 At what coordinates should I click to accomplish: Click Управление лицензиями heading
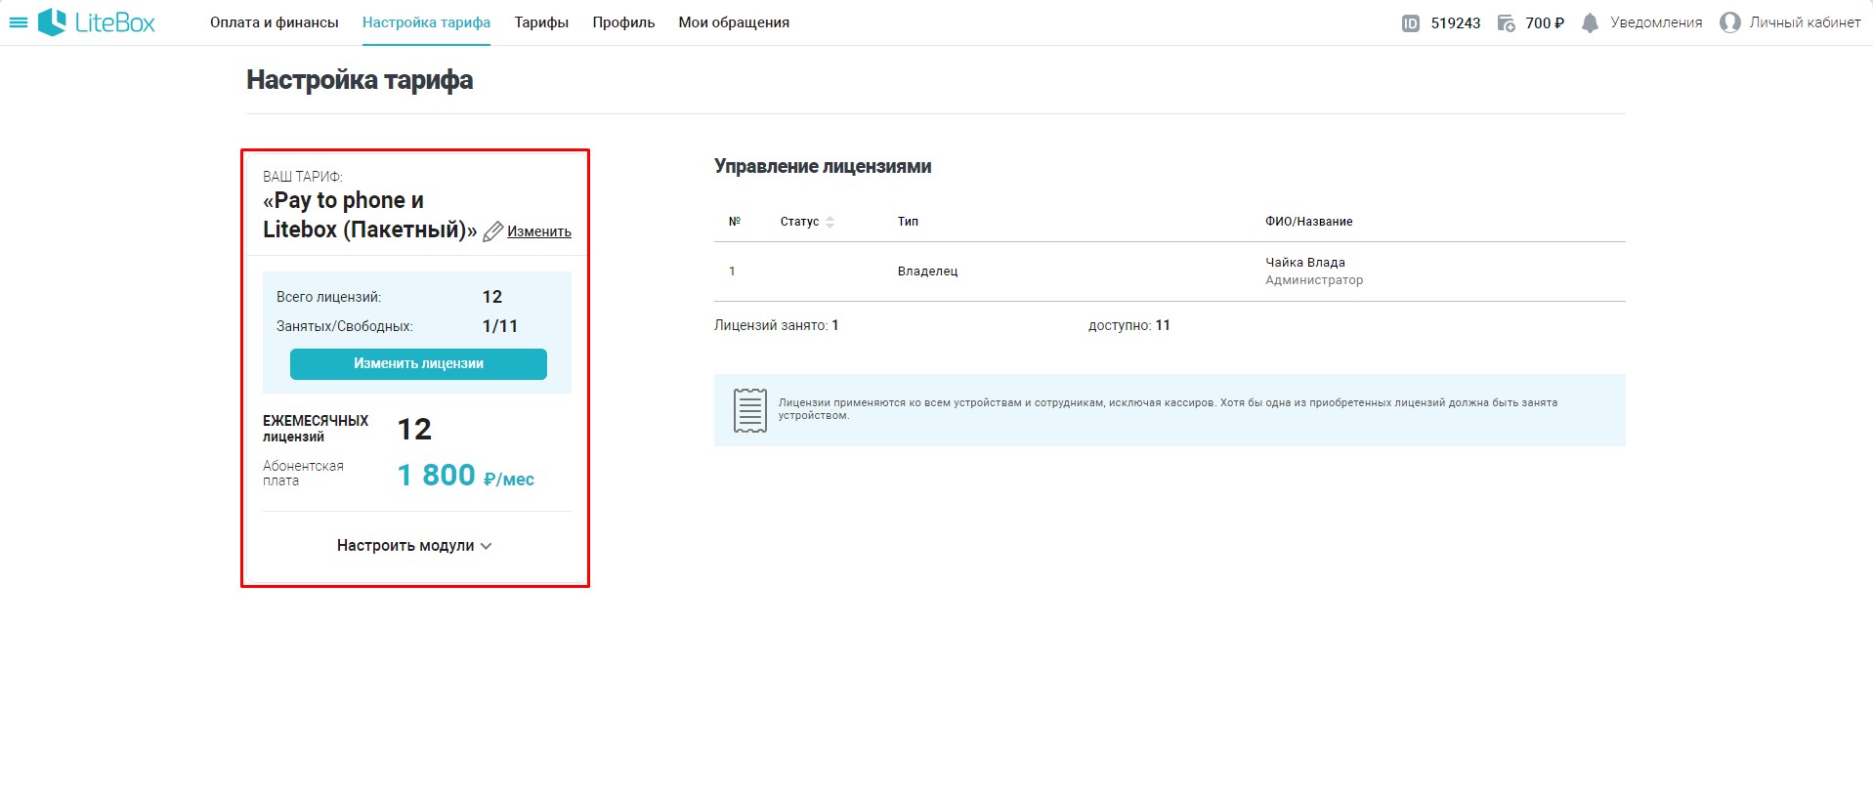[x=823, y=166]
